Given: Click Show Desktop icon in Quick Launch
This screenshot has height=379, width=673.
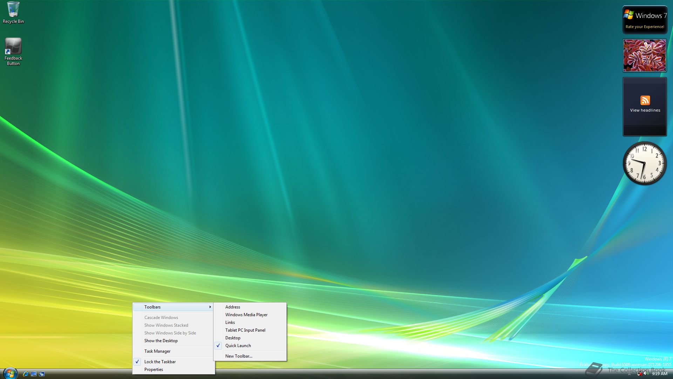Looking at the screenshot, I should point(34,374).
